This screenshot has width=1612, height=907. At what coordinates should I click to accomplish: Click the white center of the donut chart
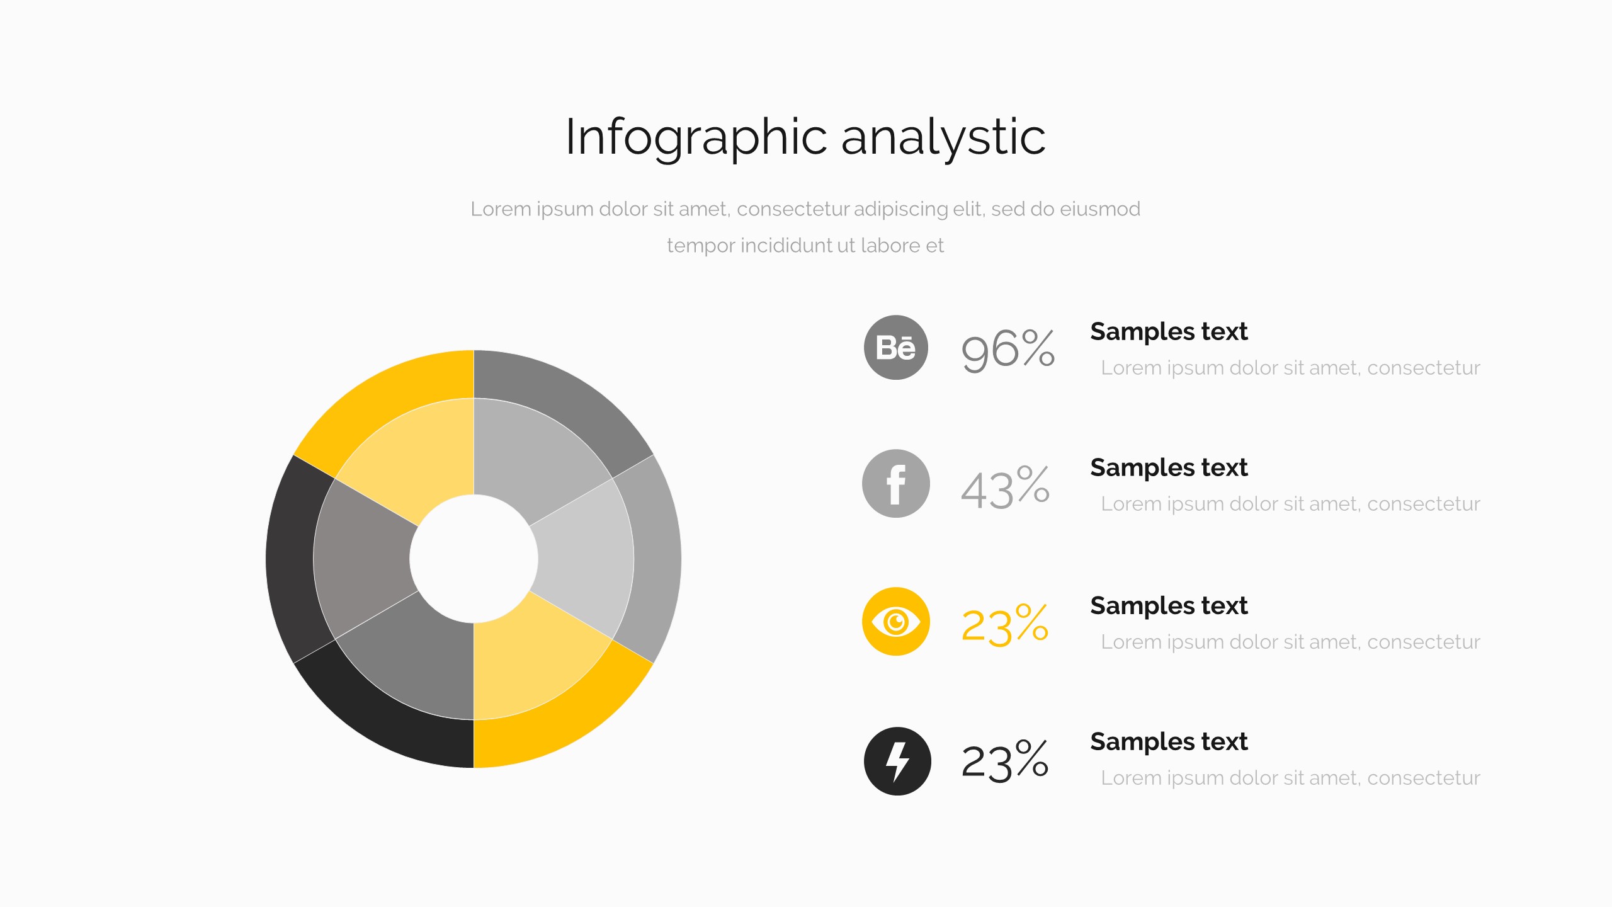click(474, 559)
